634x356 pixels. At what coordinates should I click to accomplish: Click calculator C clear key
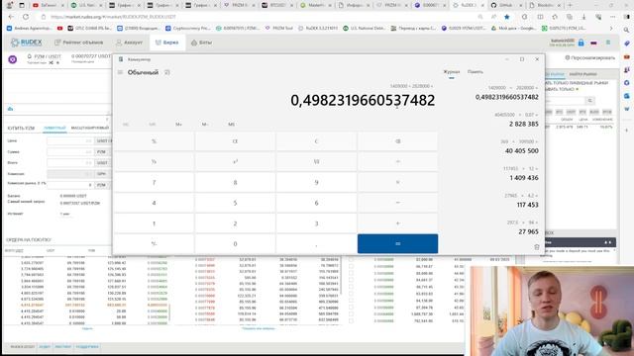click(x=316, y=141)
